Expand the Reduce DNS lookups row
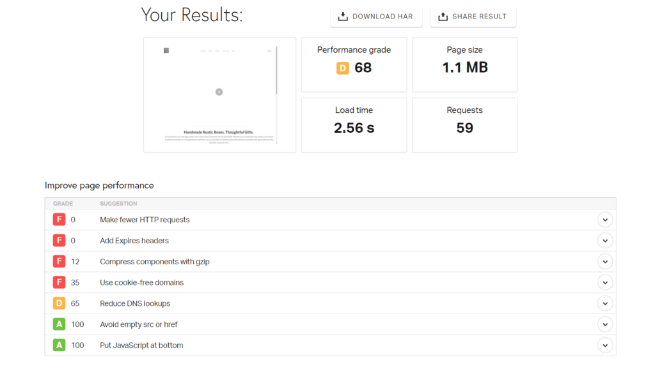 coord(605,303)
